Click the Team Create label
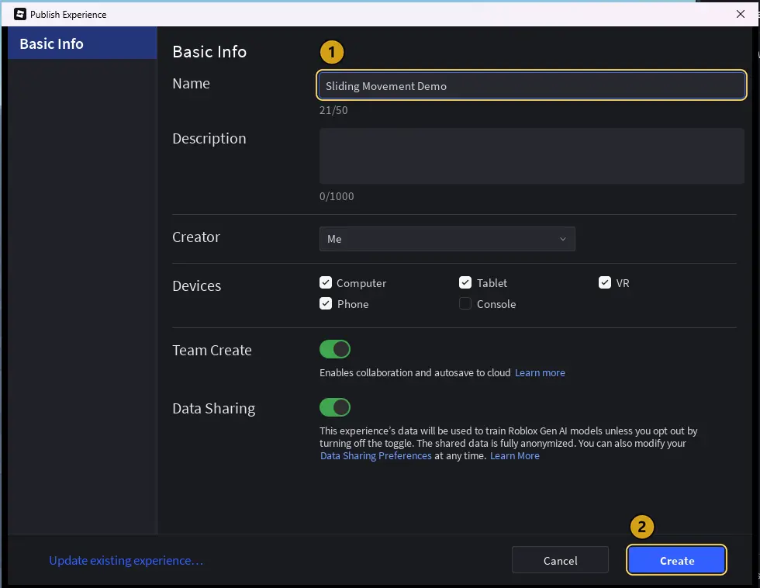The width and height of the screenshot is (760, 588). tap(212, 351)
